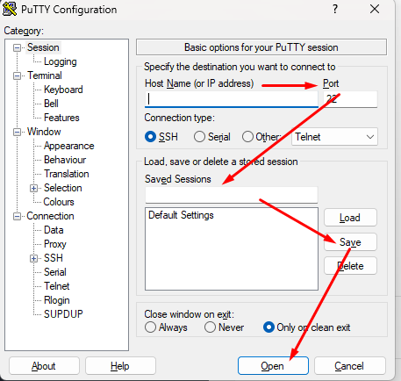Collapse the Connection tree node
The width and height of the screenshot is (401, 381).
pyautogui.click(x=18, y=217)
